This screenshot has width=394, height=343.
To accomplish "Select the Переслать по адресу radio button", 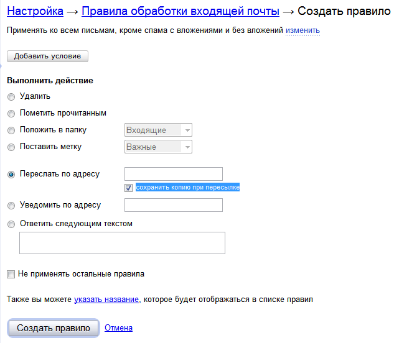I will 11,175.
